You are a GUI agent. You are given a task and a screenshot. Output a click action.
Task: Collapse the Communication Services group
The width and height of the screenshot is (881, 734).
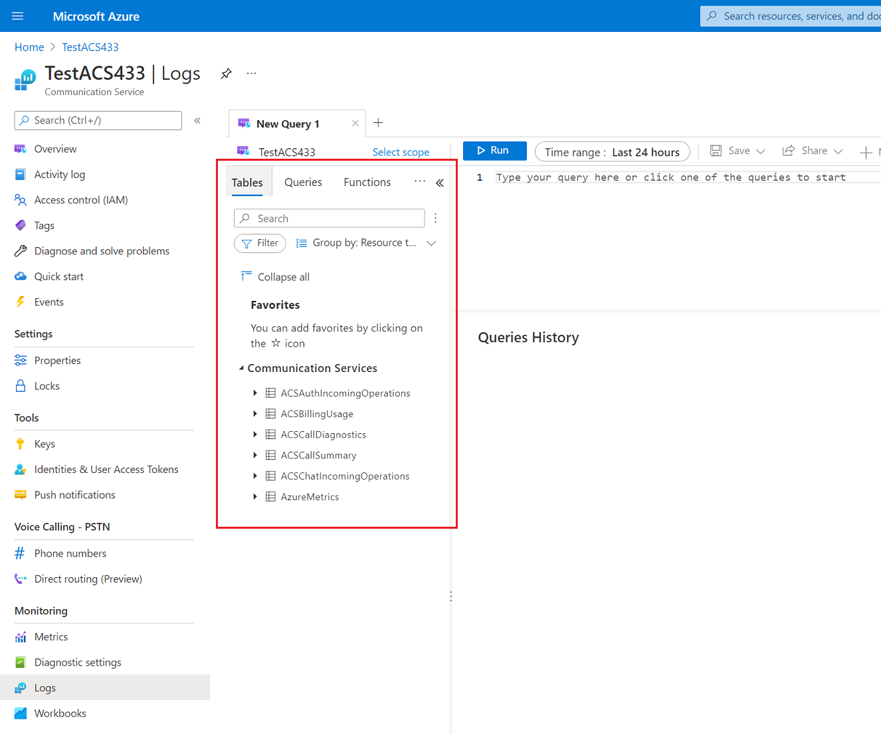coord(242,367)
